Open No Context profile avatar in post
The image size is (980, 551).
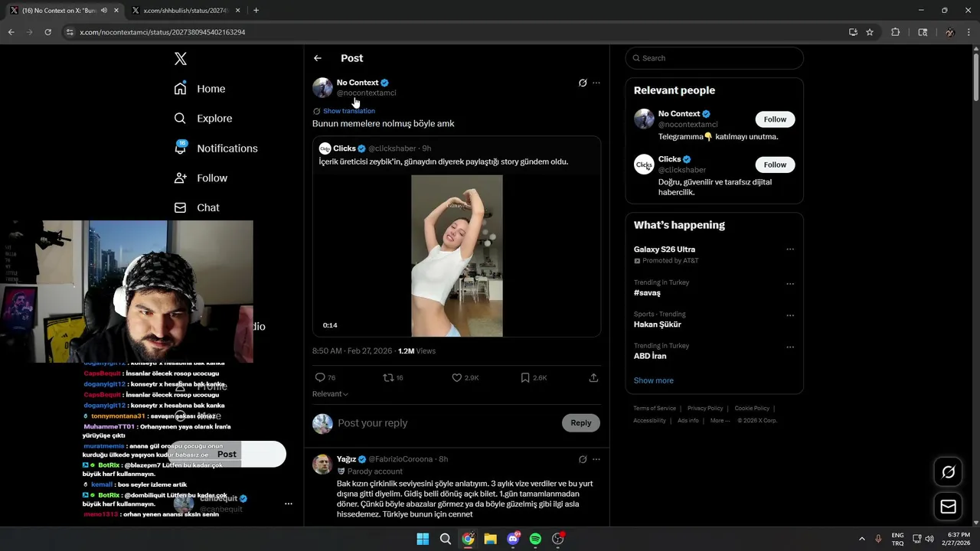pos(322,87)
